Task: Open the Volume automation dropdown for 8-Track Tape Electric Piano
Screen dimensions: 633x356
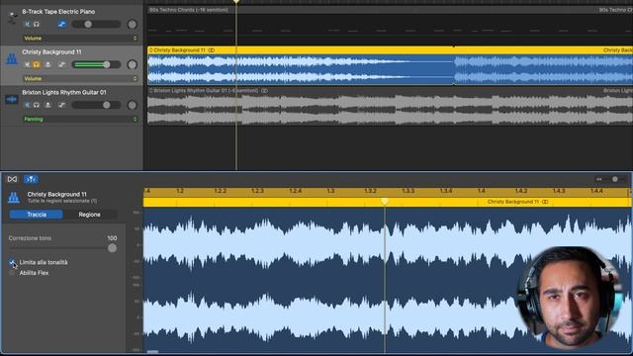Action: tap(80, 39)
